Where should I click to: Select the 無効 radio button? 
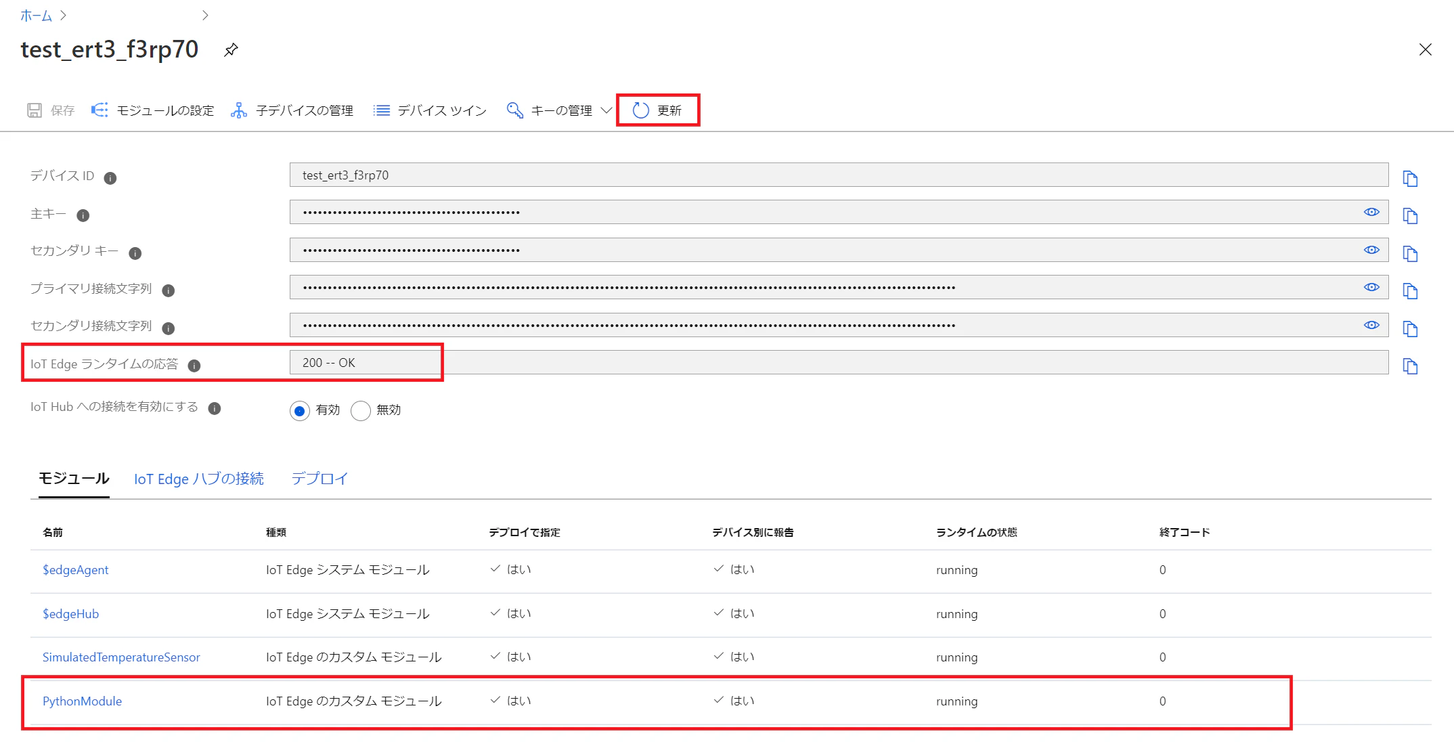pyautogui.click(x=361, y=410)
